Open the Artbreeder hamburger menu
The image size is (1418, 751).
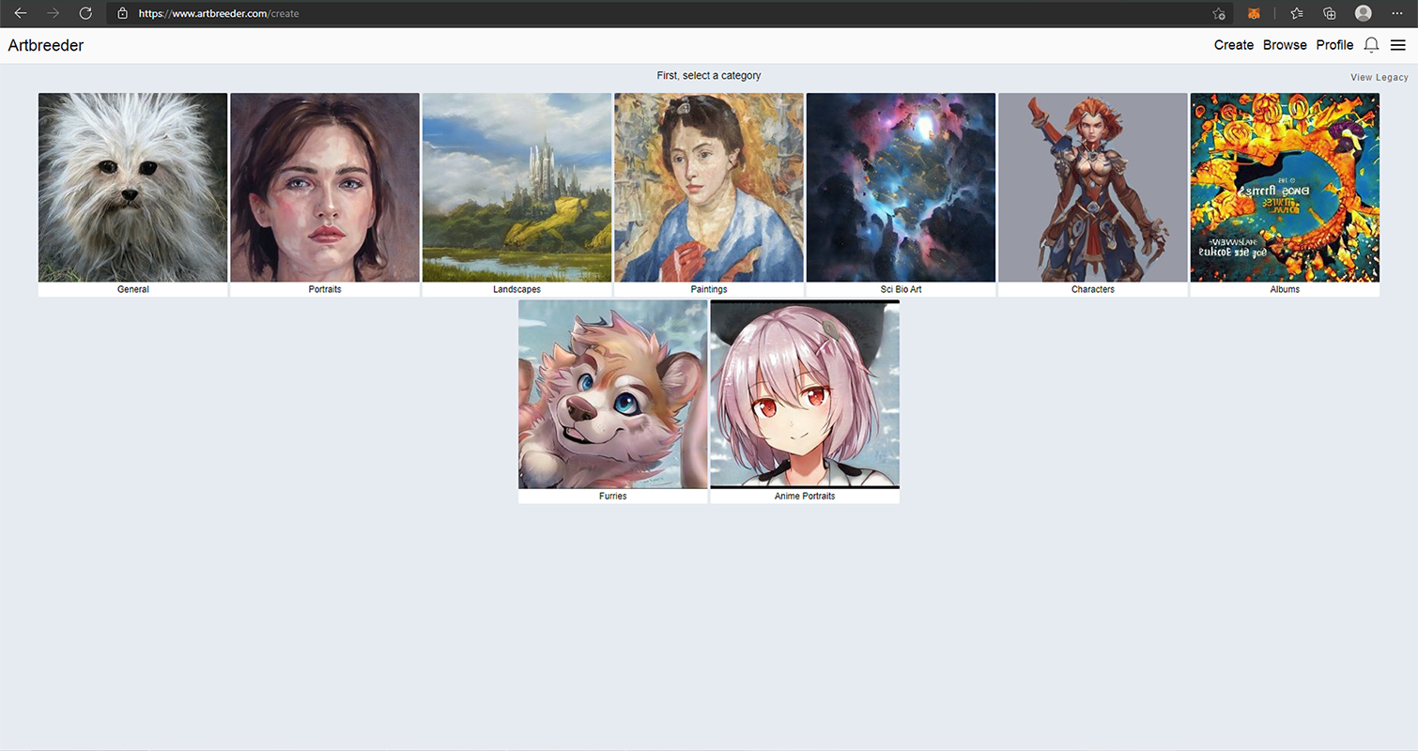pyautogui.click(x=1398, y=45)
